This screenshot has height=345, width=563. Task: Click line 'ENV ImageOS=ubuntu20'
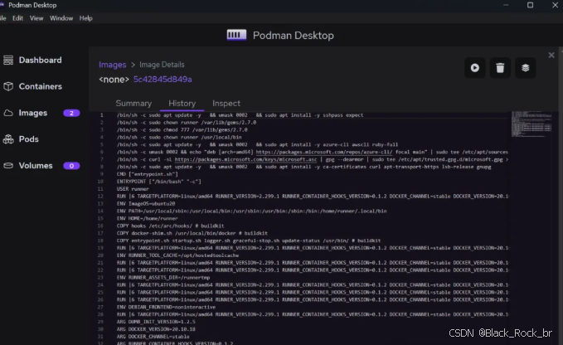pos(146,203)
